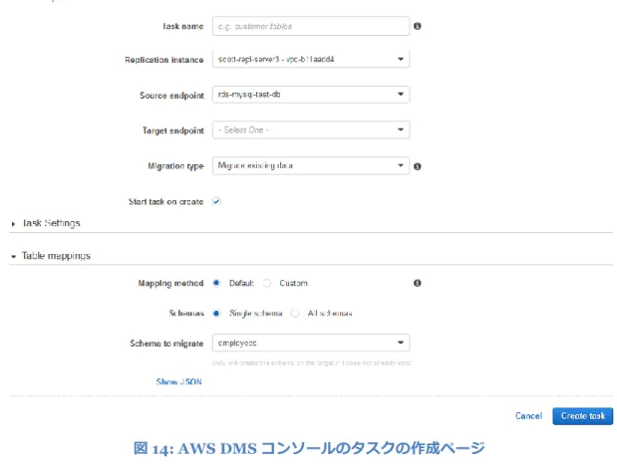Open the Source endpoint dropdown
The width and height of the screenshot is (617, 466).
coord(311,95)
